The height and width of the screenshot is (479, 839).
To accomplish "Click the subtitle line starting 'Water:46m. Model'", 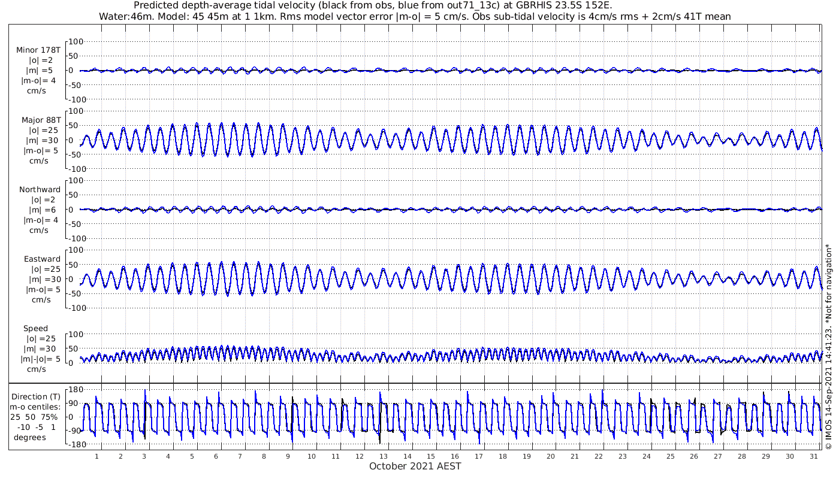I will [x=415, y=16].
